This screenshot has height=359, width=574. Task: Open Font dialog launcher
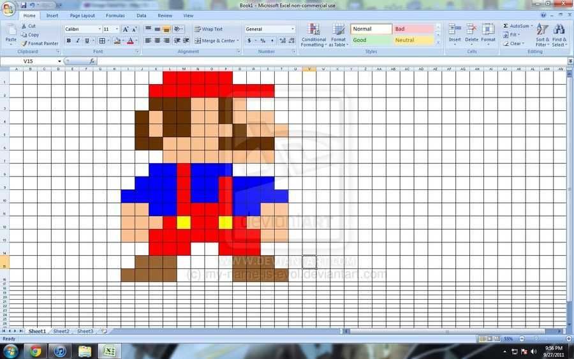pos(137,52)
